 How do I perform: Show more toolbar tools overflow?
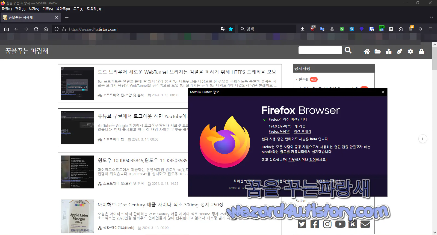[x=421, y=29]
